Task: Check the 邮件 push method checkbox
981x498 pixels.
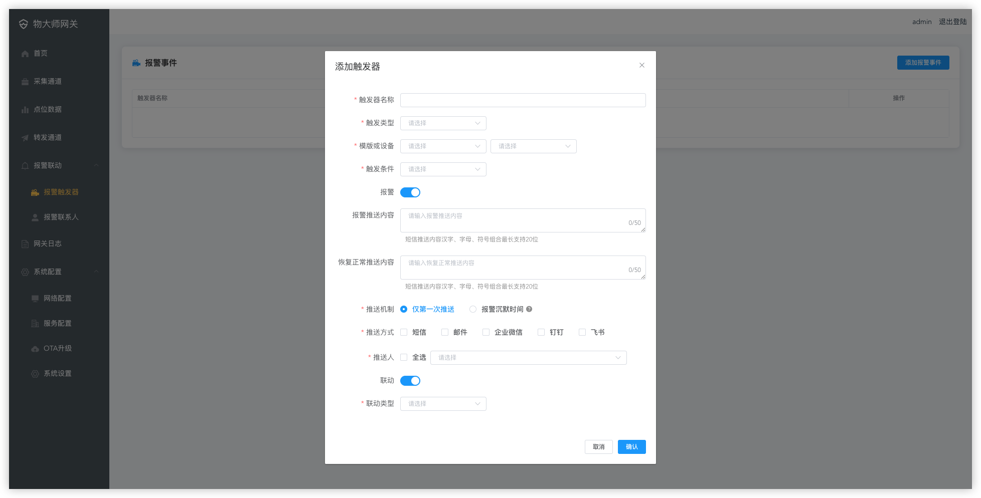Action: pyautogui.click(x=444, y=332)
